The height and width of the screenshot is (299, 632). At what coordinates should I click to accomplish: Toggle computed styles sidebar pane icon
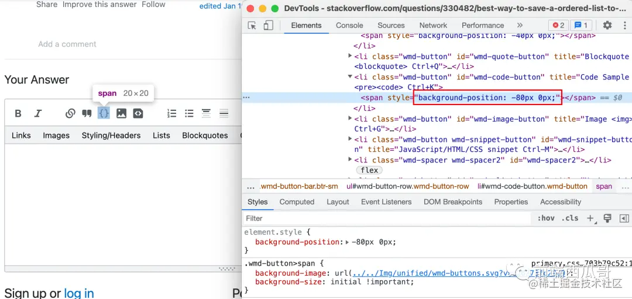pyautogui.click(x=624, y=218)
